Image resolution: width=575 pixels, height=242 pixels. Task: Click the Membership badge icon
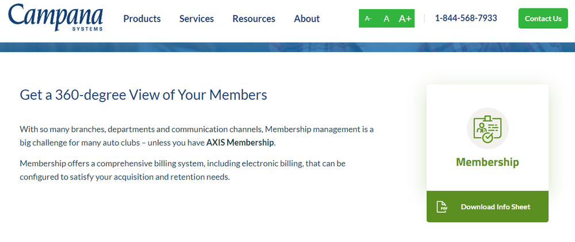488,128
